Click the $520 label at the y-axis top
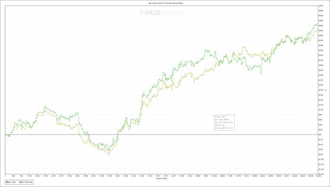The width and height of the screenshot is (330, 187). click(321, 6)
